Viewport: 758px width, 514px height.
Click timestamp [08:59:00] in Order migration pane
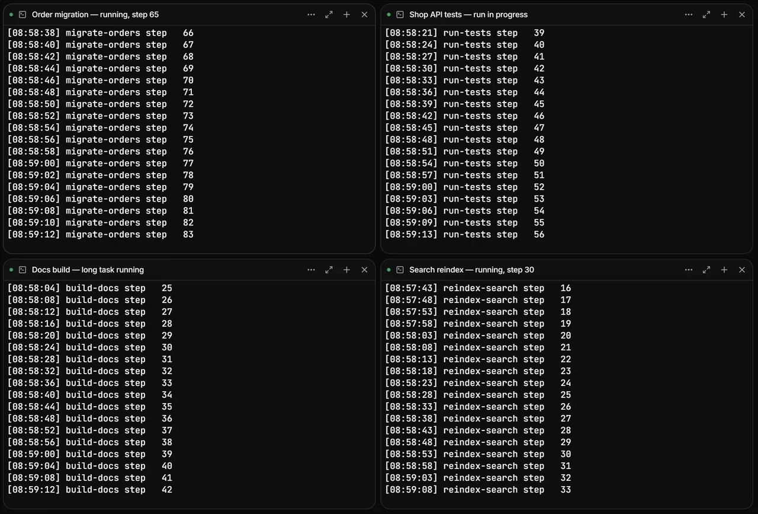click(x=34, y=164)
